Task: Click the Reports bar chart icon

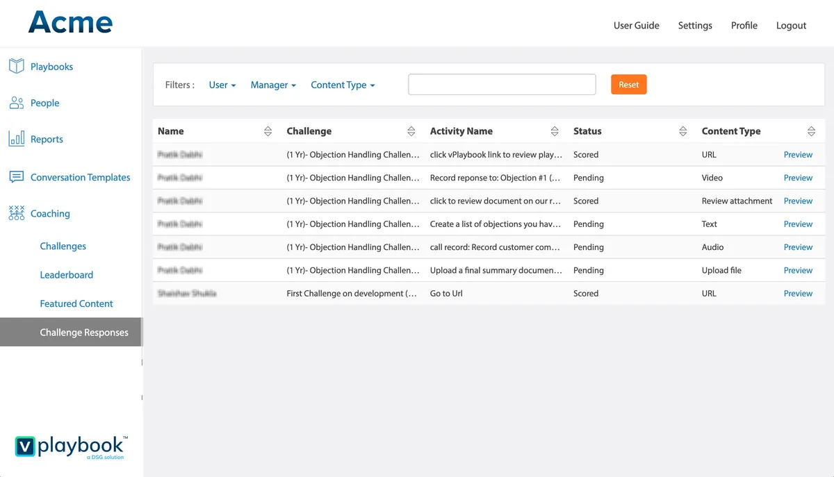Action: click(17, 139)
